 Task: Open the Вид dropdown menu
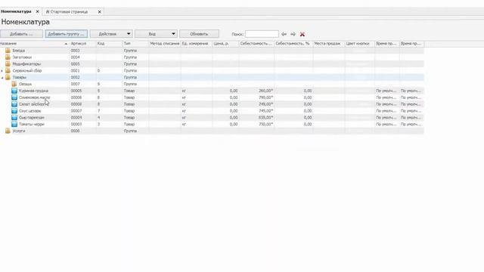coord(156,34)
